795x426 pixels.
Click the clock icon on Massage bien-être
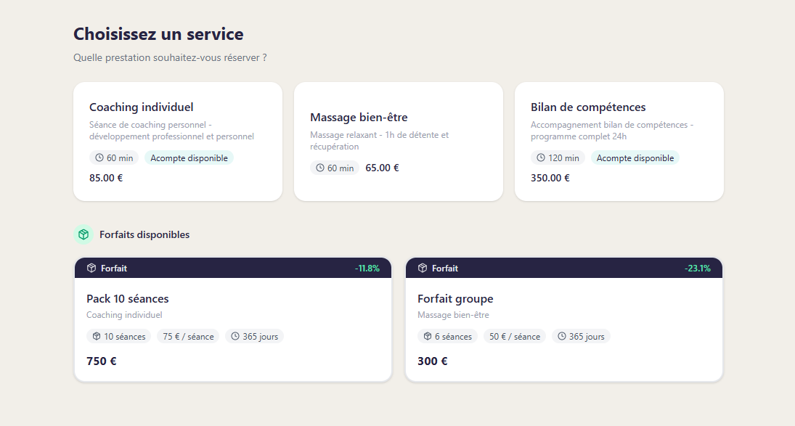[x=319, y=167]
